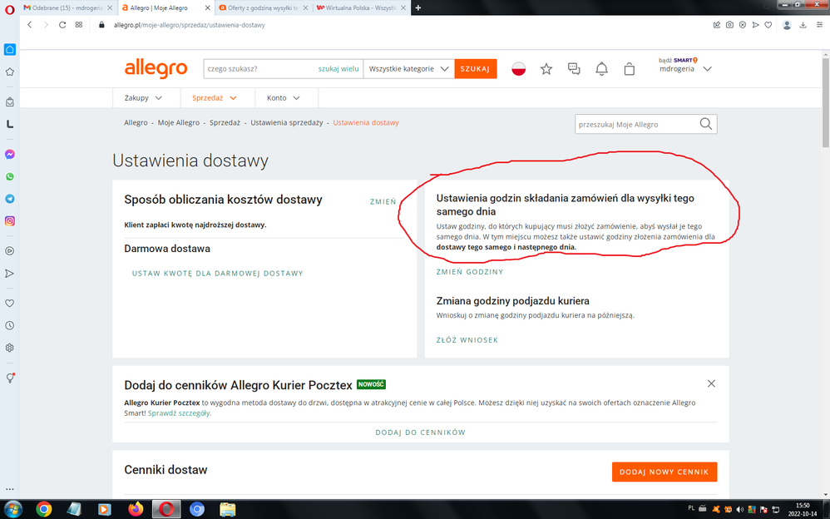Open Messenger in the Opera sidebar

[9, 154]
